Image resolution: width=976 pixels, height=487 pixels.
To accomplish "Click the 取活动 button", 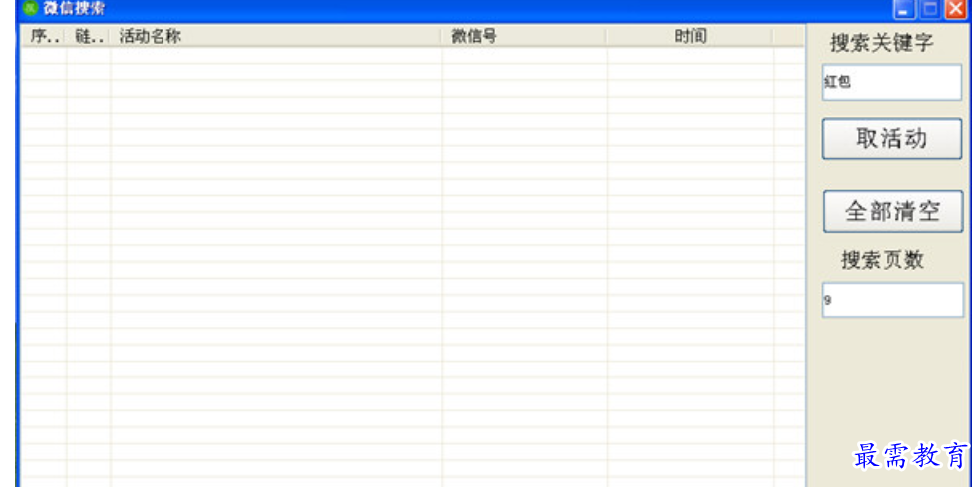I will point(892,138).
